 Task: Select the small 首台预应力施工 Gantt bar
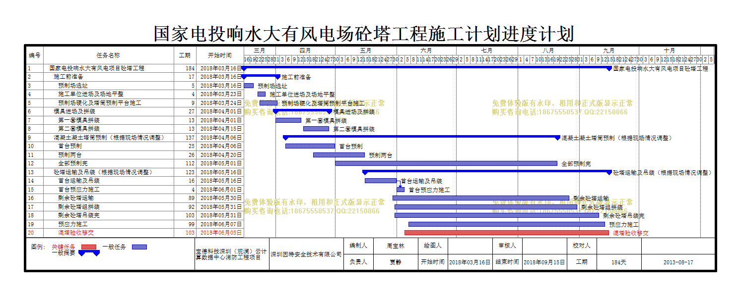[401, 190]
